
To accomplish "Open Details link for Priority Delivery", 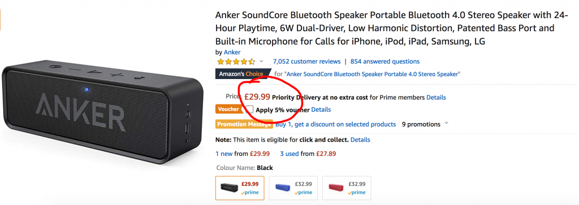I will [x=436, y=98].
